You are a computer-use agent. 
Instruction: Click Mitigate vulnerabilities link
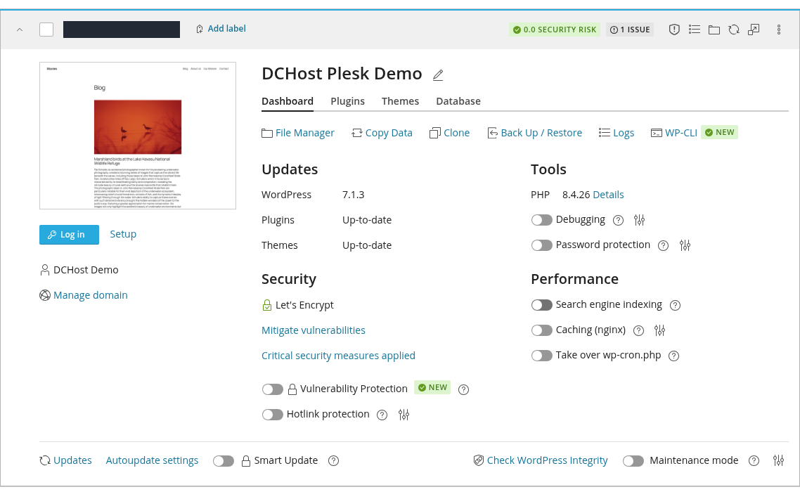coord(314,330)
